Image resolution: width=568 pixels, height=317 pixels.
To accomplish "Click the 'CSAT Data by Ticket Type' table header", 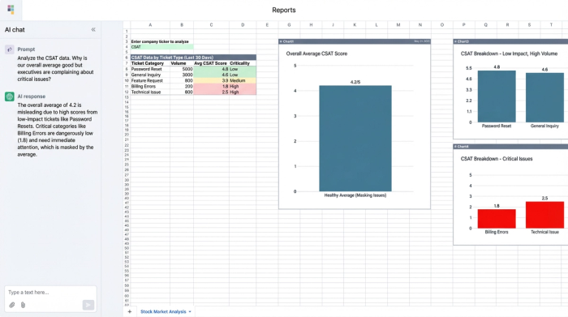I will tap(193, 58).
